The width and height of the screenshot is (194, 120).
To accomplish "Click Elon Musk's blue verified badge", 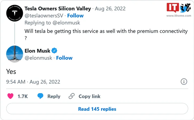I will pyautogui.click(x=54, y=51).
